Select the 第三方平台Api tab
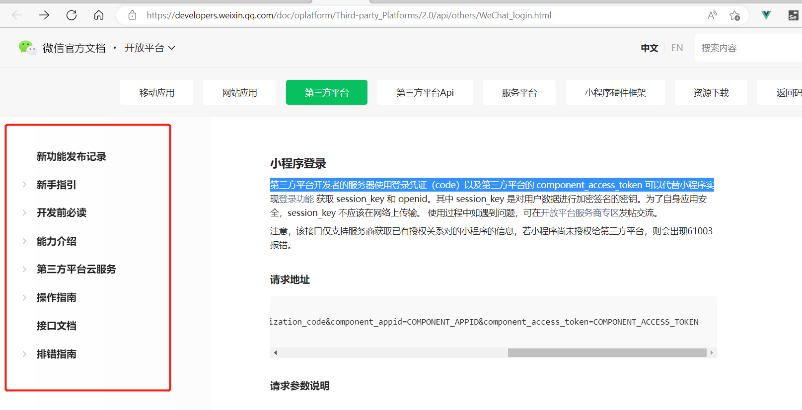This screenshot has width=802, height=410. (x=425, y=92)
